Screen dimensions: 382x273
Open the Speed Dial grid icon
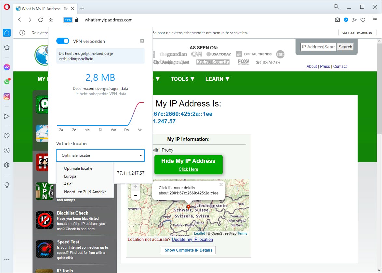51,20
